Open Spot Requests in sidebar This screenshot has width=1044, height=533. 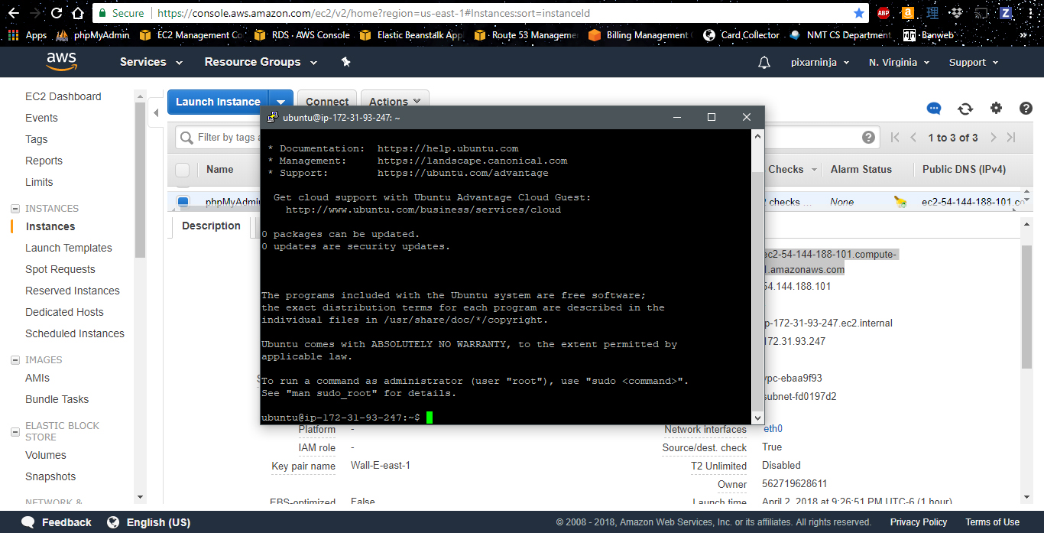click(60, 269)
